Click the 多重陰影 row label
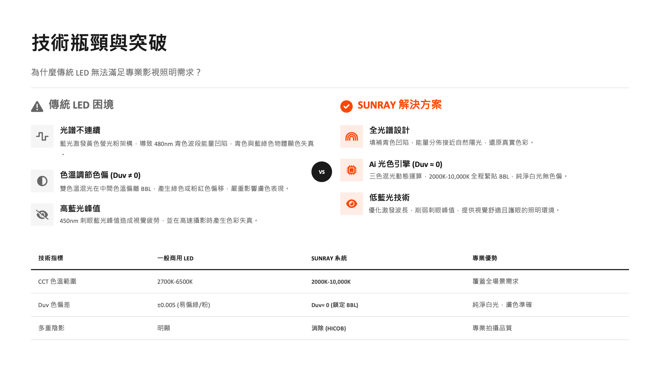The height and width of the screenshot is (371, 660). 51,328
